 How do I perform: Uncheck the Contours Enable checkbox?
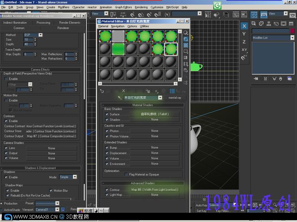[6, 121]
